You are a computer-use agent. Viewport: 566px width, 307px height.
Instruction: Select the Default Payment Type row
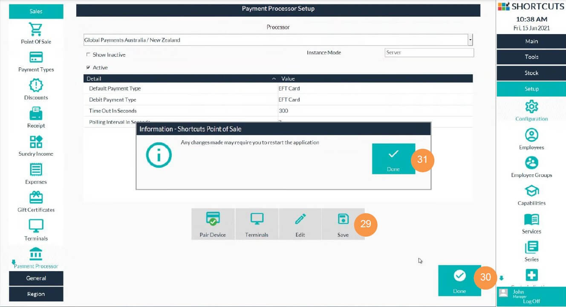[x=278, y=88]
